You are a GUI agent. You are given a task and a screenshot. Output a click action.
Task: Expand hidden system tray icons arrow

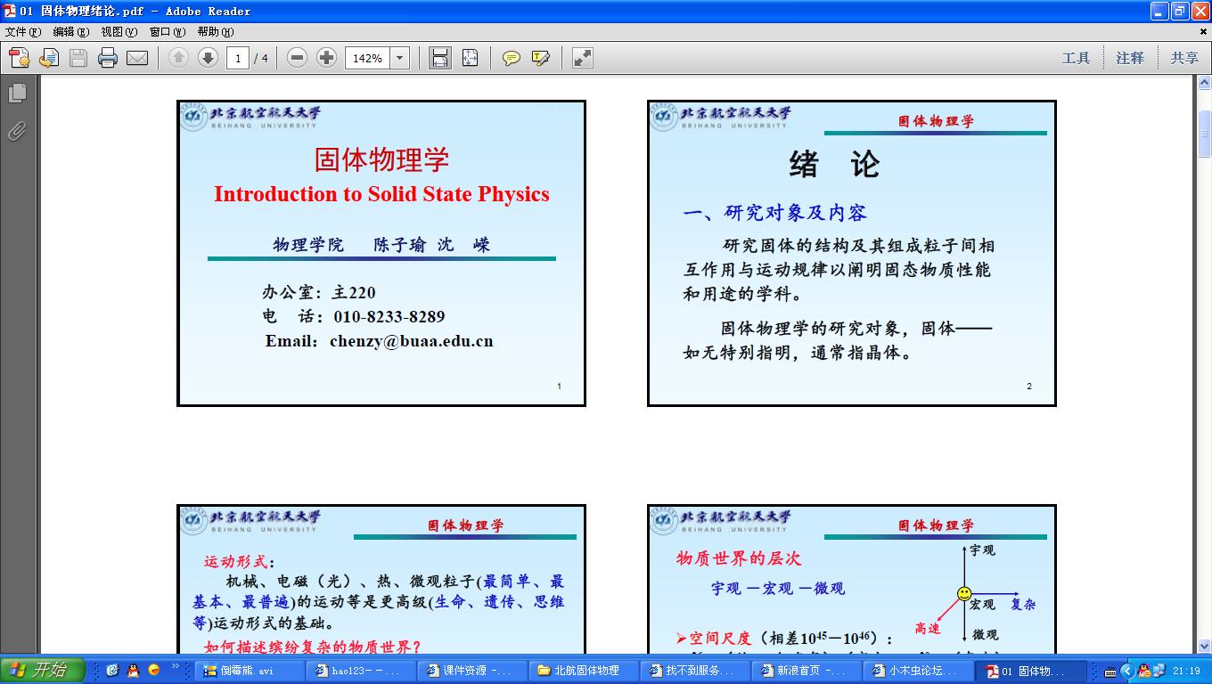click(x=1127, y=671)
